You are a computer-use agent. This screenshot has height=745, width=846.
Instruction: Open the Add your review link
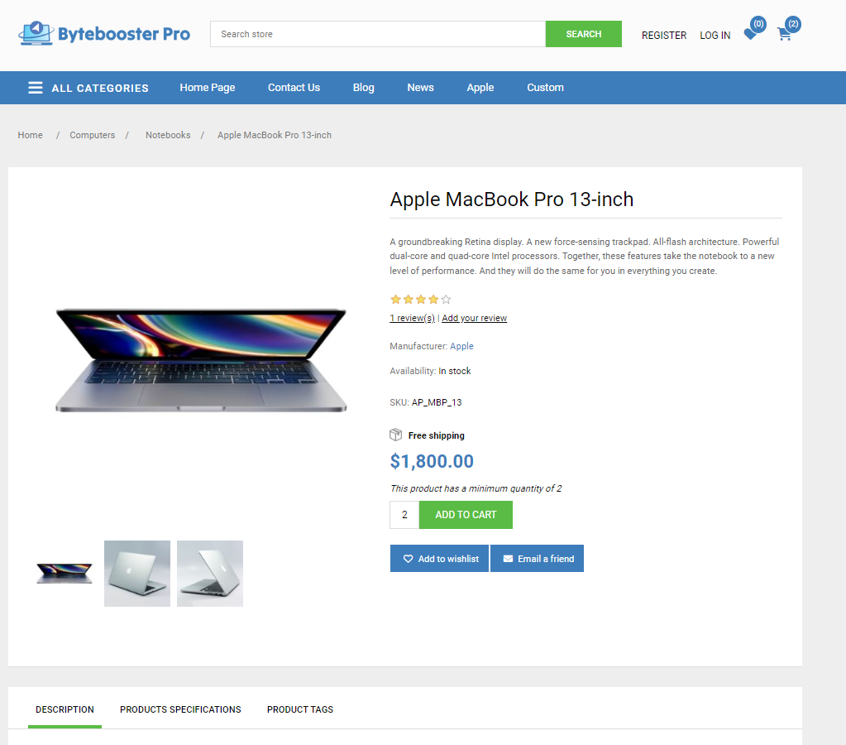[x=474, y=318]
